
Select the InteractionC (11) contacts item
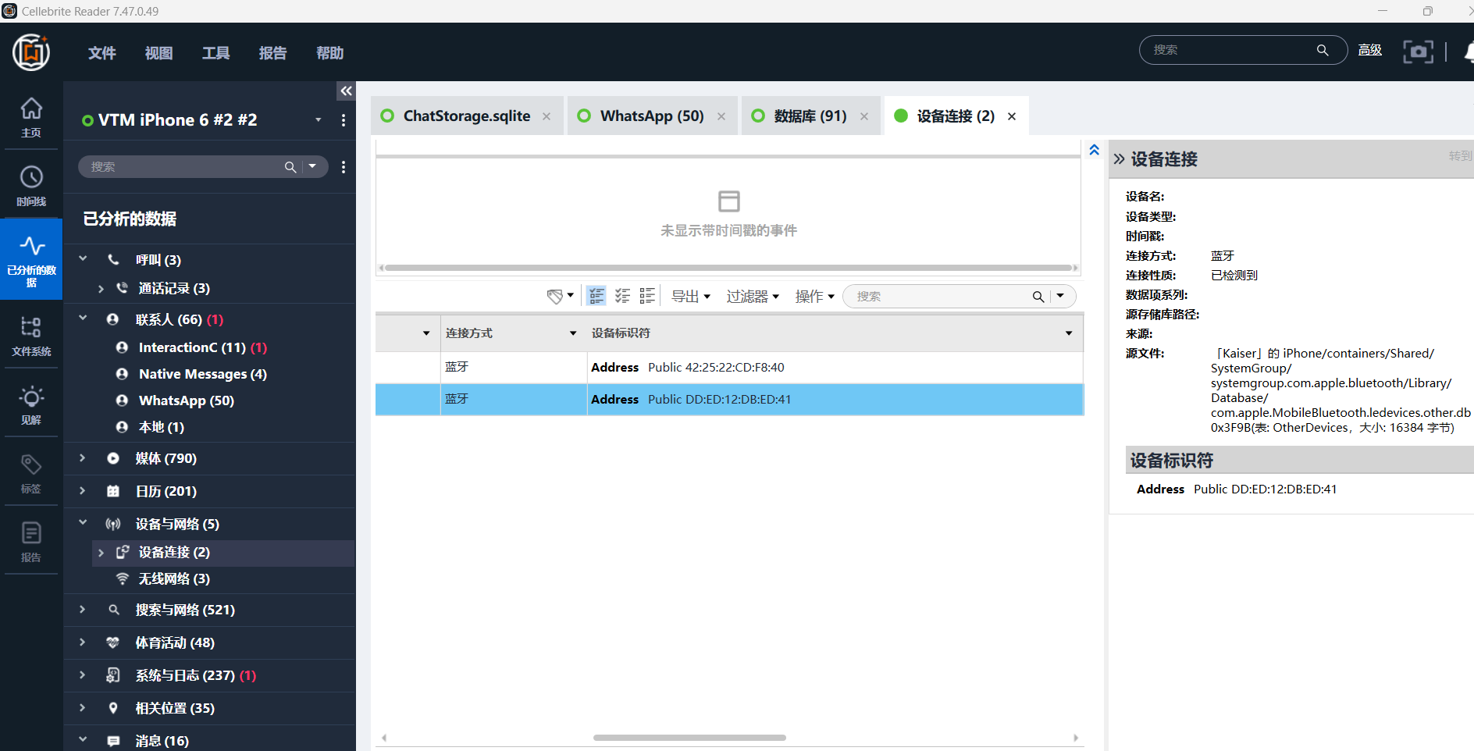click(x=203, y=347)
